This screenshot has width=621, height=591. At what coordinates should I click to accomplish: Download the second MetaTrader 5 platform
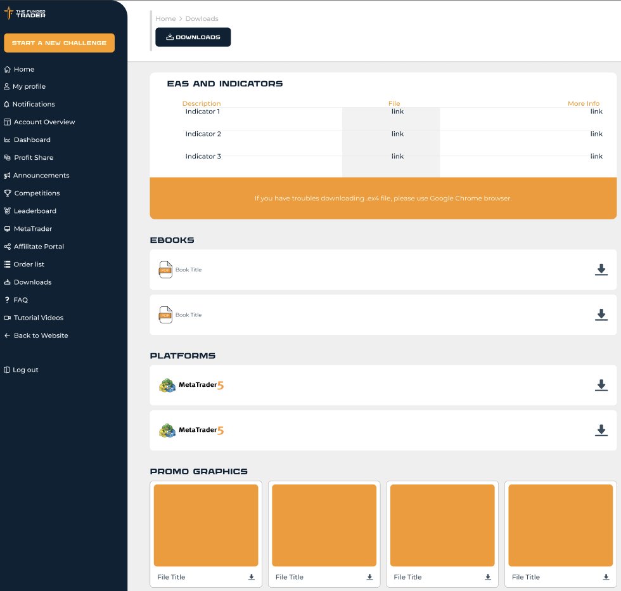(601, 431)
